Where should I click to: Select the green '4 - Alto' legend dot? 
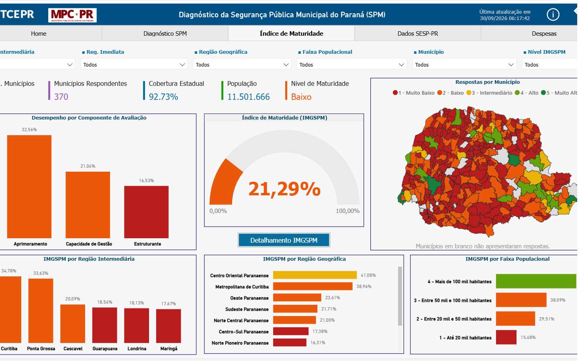coord(517,93)
